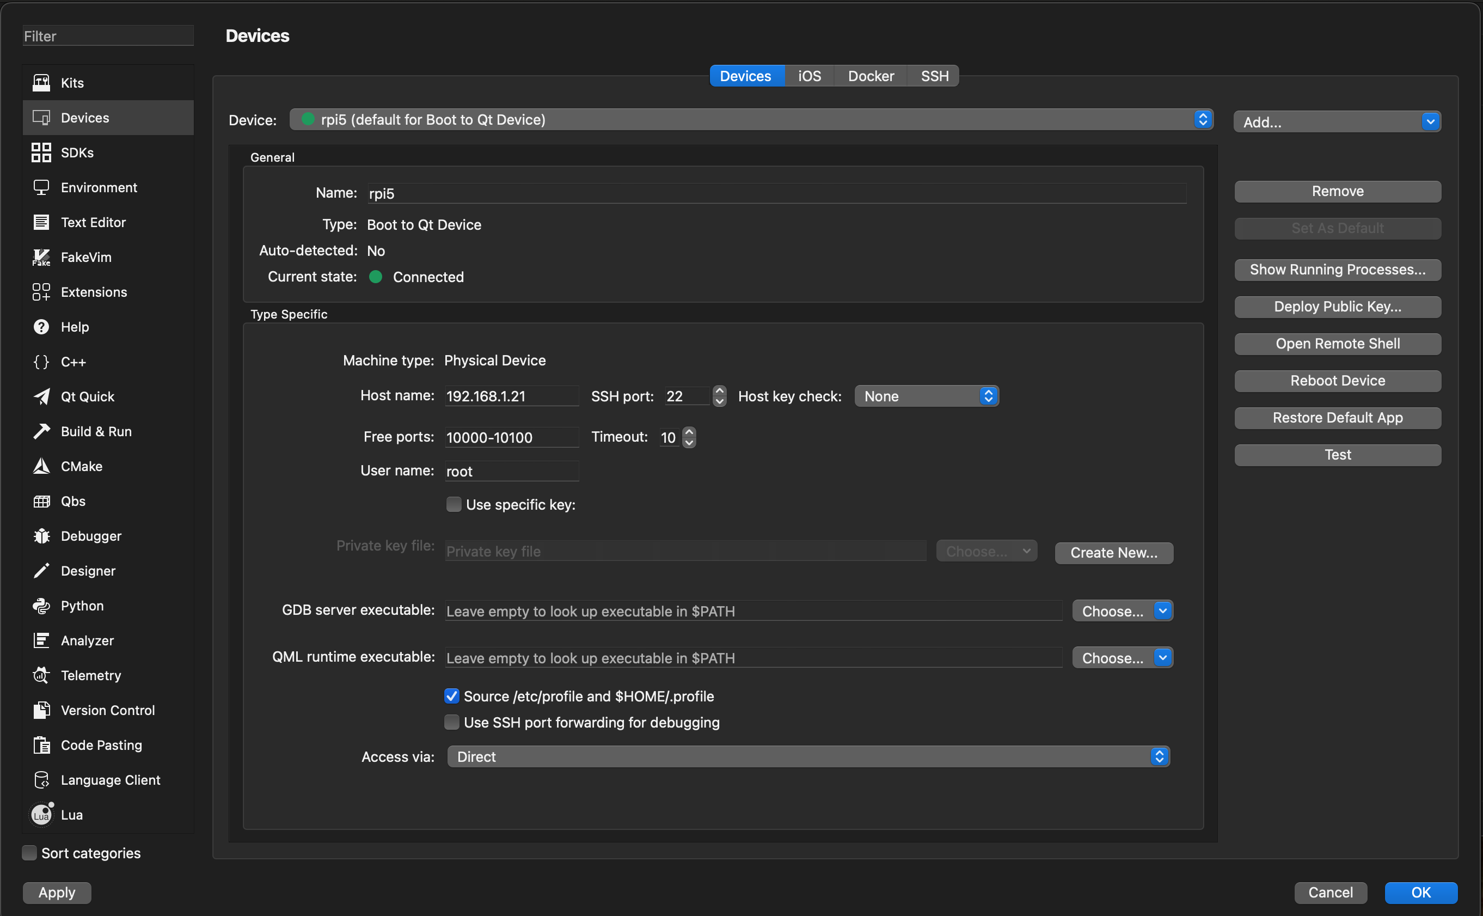Select the FakeVim icon
1483x916 pixels.
pos(41,258)
